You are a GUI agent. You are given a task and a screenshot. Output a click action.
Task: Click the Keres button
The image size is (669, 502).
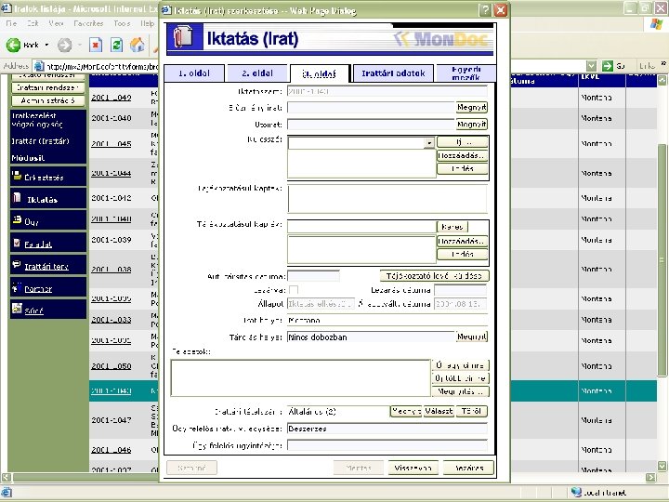[x=453, y=227]
